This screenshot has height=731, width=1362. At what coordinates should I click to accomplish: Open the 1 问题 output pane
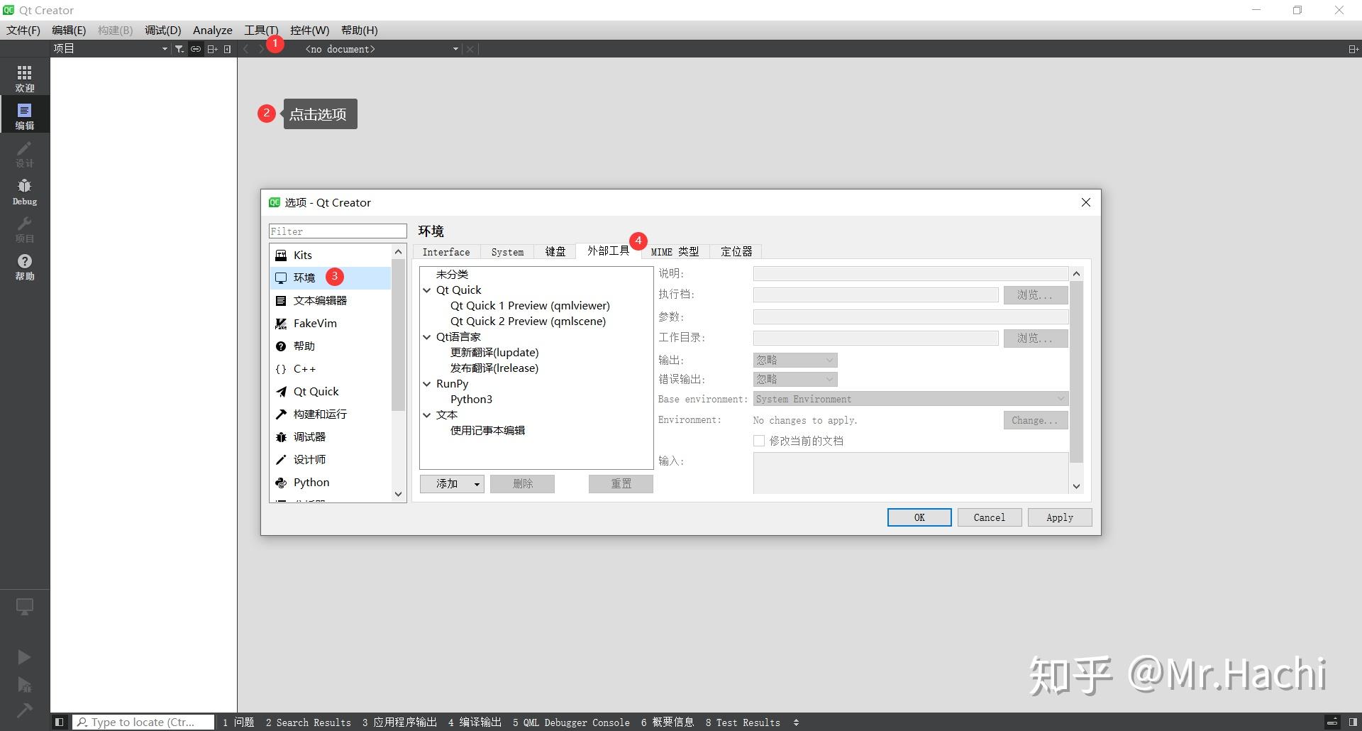[238, 722]
